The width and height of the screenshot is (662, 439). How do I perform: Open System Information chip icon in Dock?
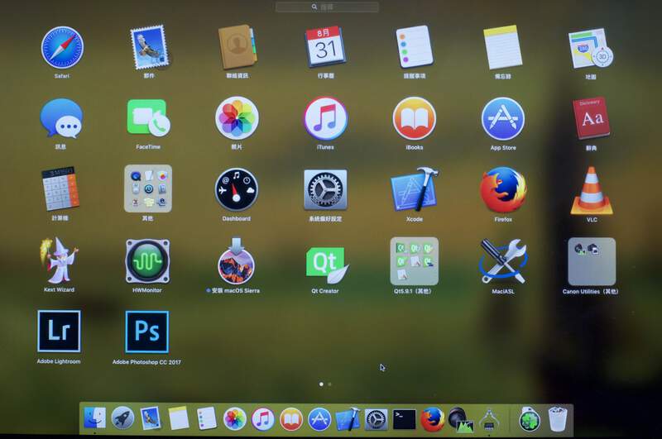[x=488, y=420]
